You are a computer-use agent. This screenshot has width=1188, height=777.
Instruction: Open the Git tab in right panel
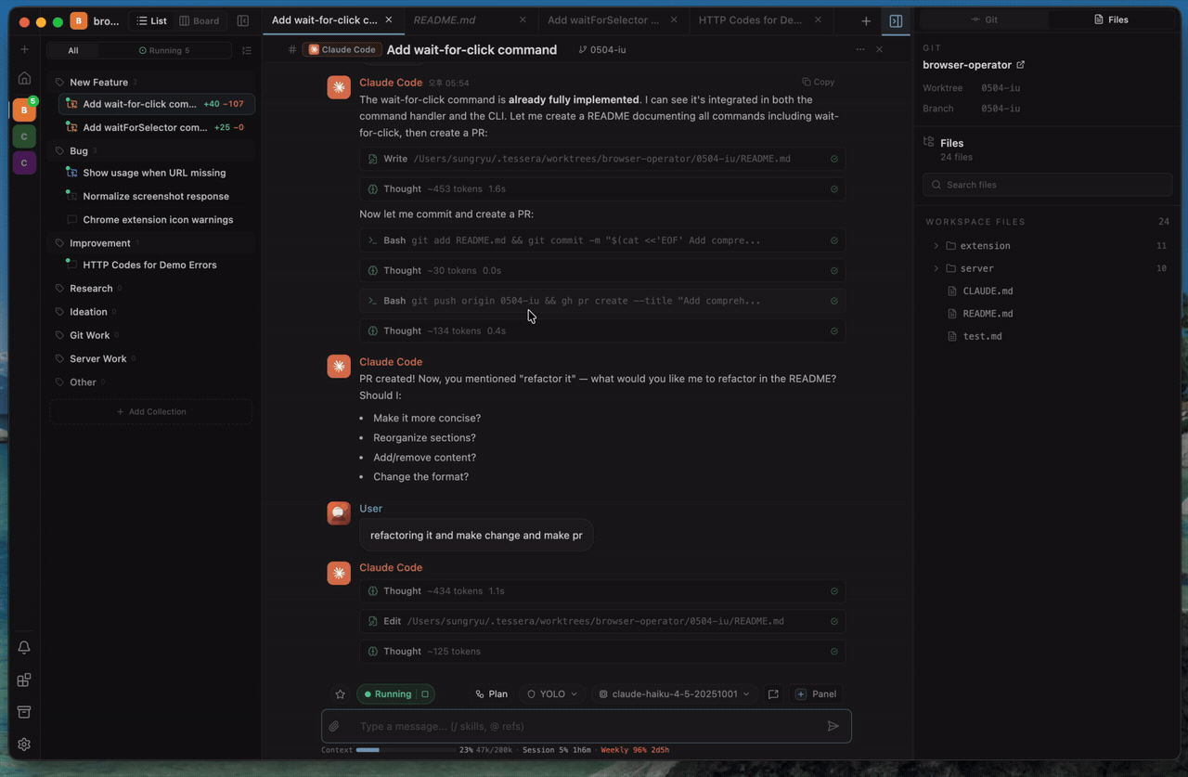click(x=984, y=19)
